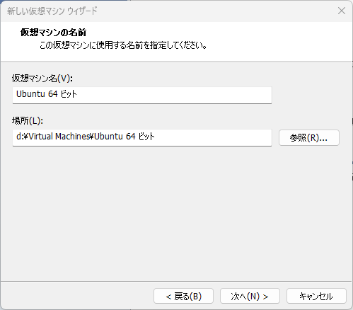Click the window title 新しい仮想マシン ウィザード

[52, 11]
